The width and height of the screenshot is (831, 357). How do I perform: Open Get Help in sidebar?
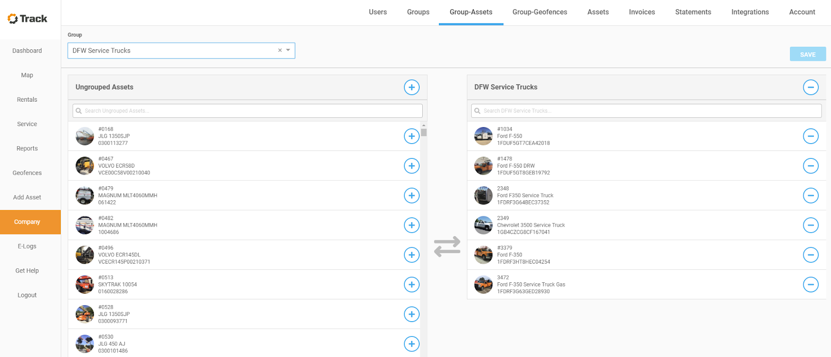(x=27, y=270)
